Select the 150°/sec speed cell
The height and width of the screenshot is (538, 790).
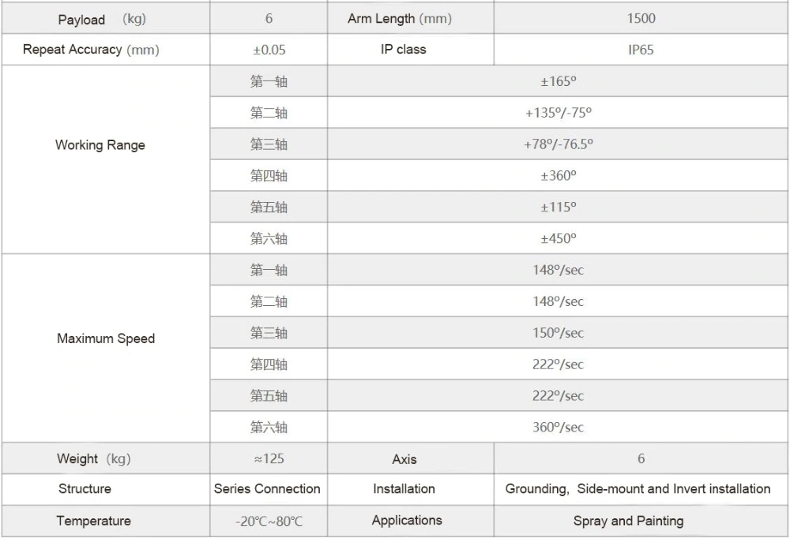click(x=558, y=333)
